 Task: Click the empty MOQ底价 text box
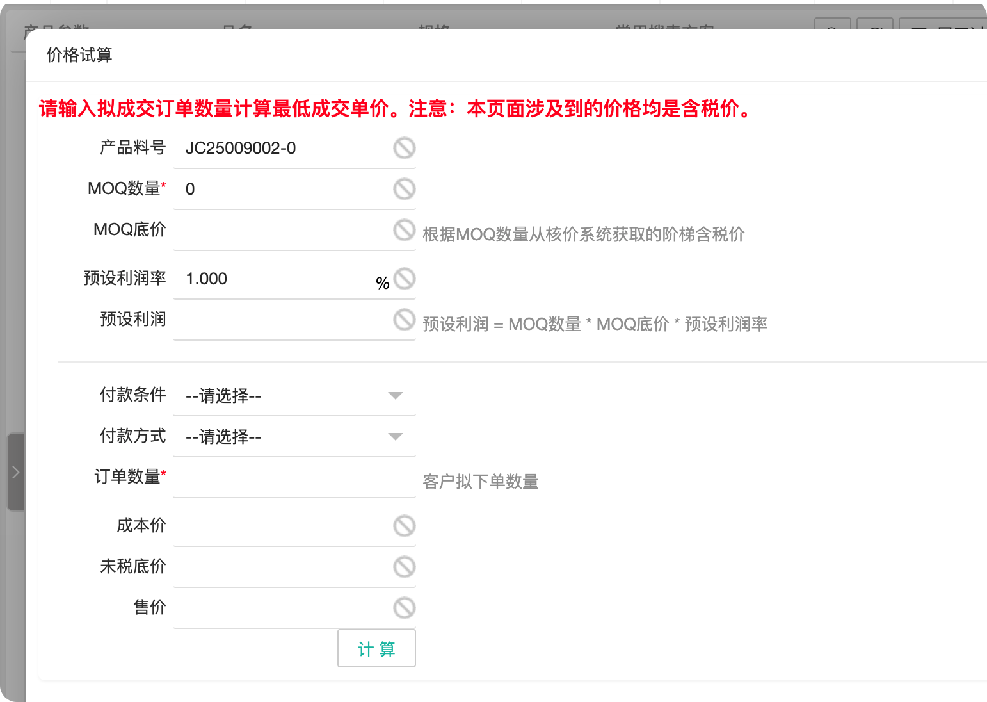282,230
